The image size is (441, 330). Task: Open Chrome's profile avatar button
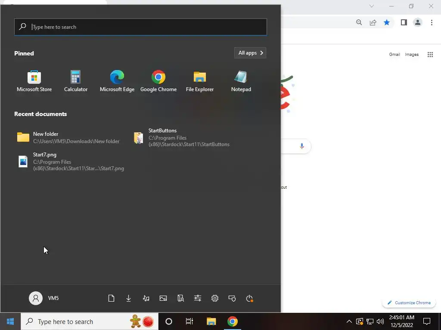418,22
